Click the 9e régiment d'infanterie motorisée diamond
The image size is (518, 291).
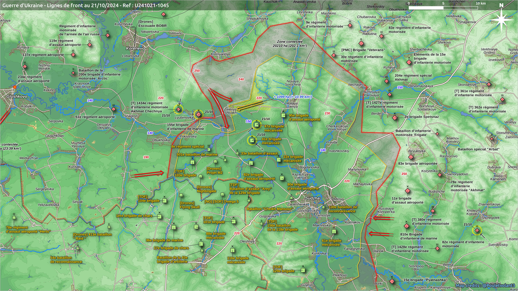point(350,26)
